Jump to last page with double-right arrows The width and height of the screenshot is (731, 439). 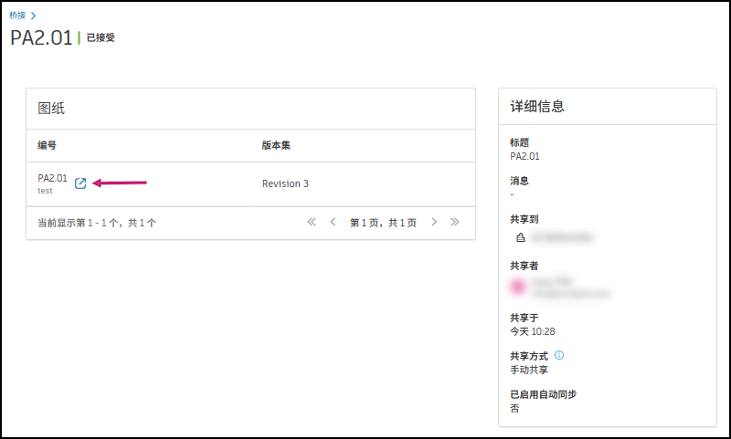point(455,222)
